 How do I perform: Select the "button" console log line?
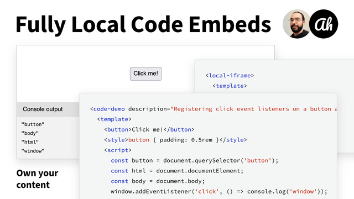33,124
